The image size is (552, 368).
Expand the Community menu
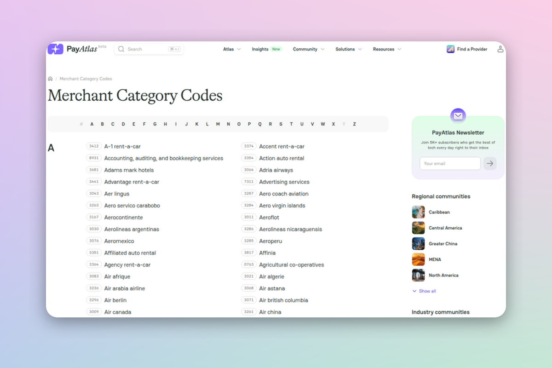pos(309,49)
